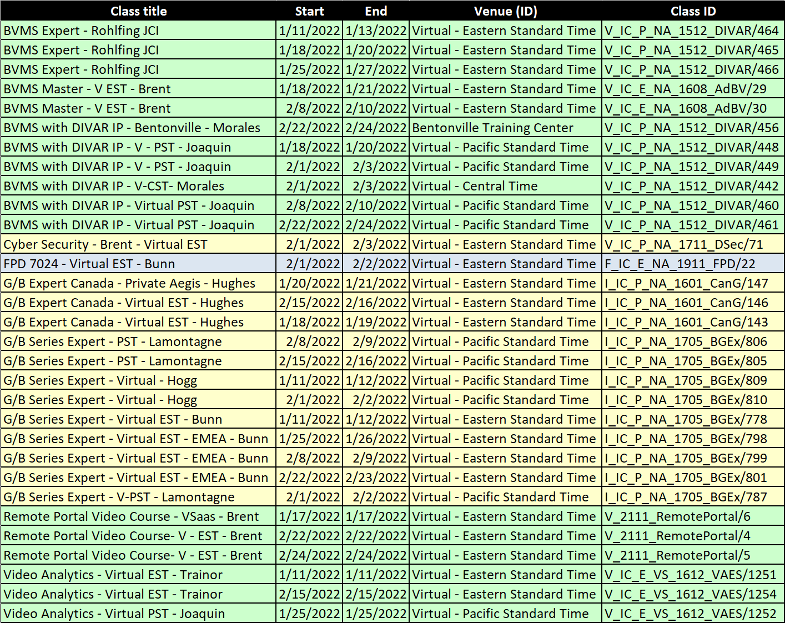Screen dimensions: 785x623
Task: Select class ID I_IC_P_NA_1705_BGEx/806
Action: point(693,341)
